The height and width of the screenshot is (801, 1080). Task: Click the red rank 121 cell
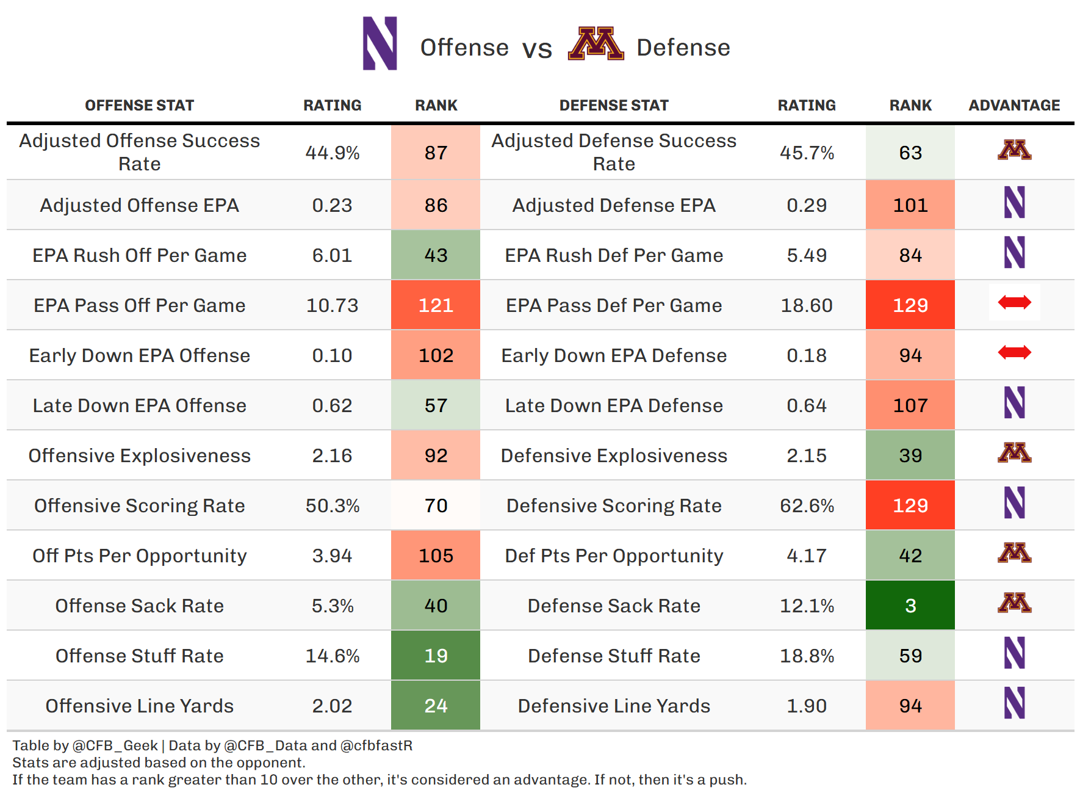coord(436,305)
